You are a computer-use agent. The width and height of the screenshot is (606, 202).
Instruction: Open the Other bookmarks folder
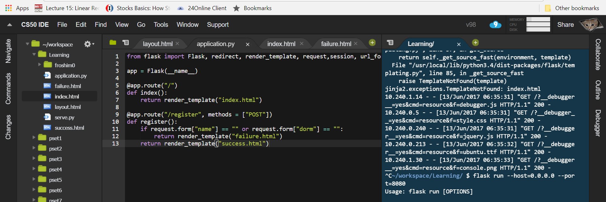coord(572,8)
